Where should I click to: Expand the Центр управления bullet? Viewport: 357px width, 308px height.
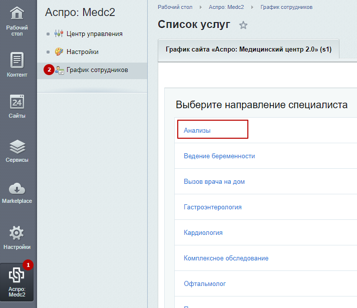(x=48, y=34)
